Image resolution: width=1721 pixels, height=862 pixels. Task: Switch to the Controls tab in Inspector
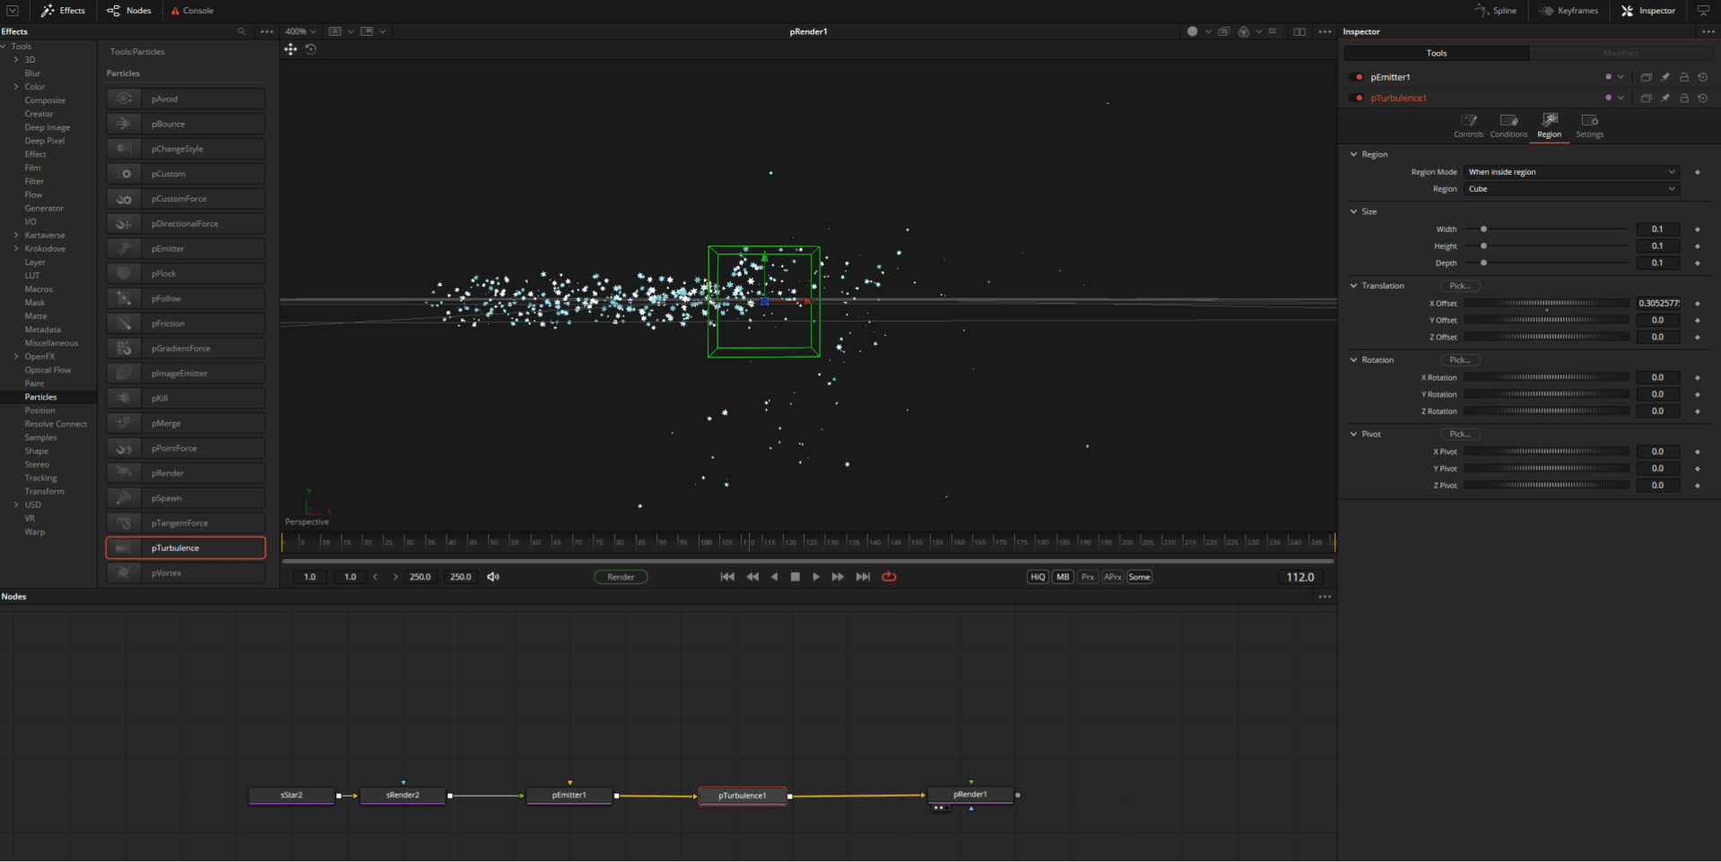[1468, 125]
